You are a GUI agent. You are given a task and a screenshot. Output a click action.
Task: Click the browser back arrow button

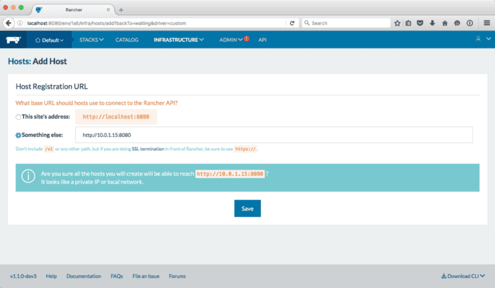[9, 23]
